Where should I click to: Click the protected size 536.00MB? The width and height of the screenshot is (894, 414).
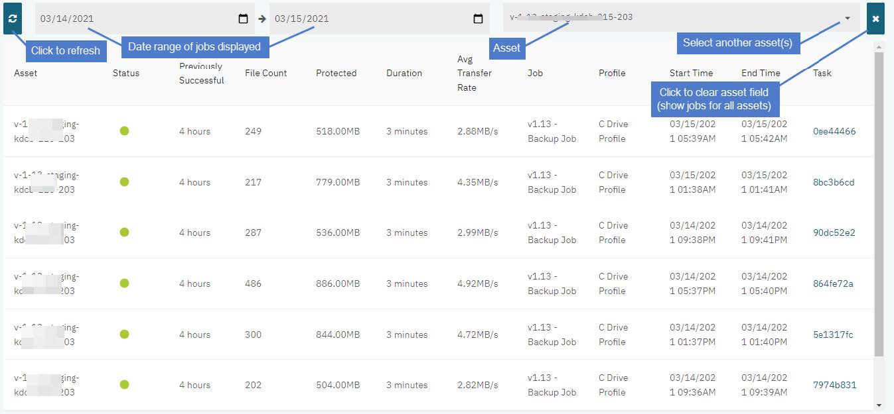[338, 233]
